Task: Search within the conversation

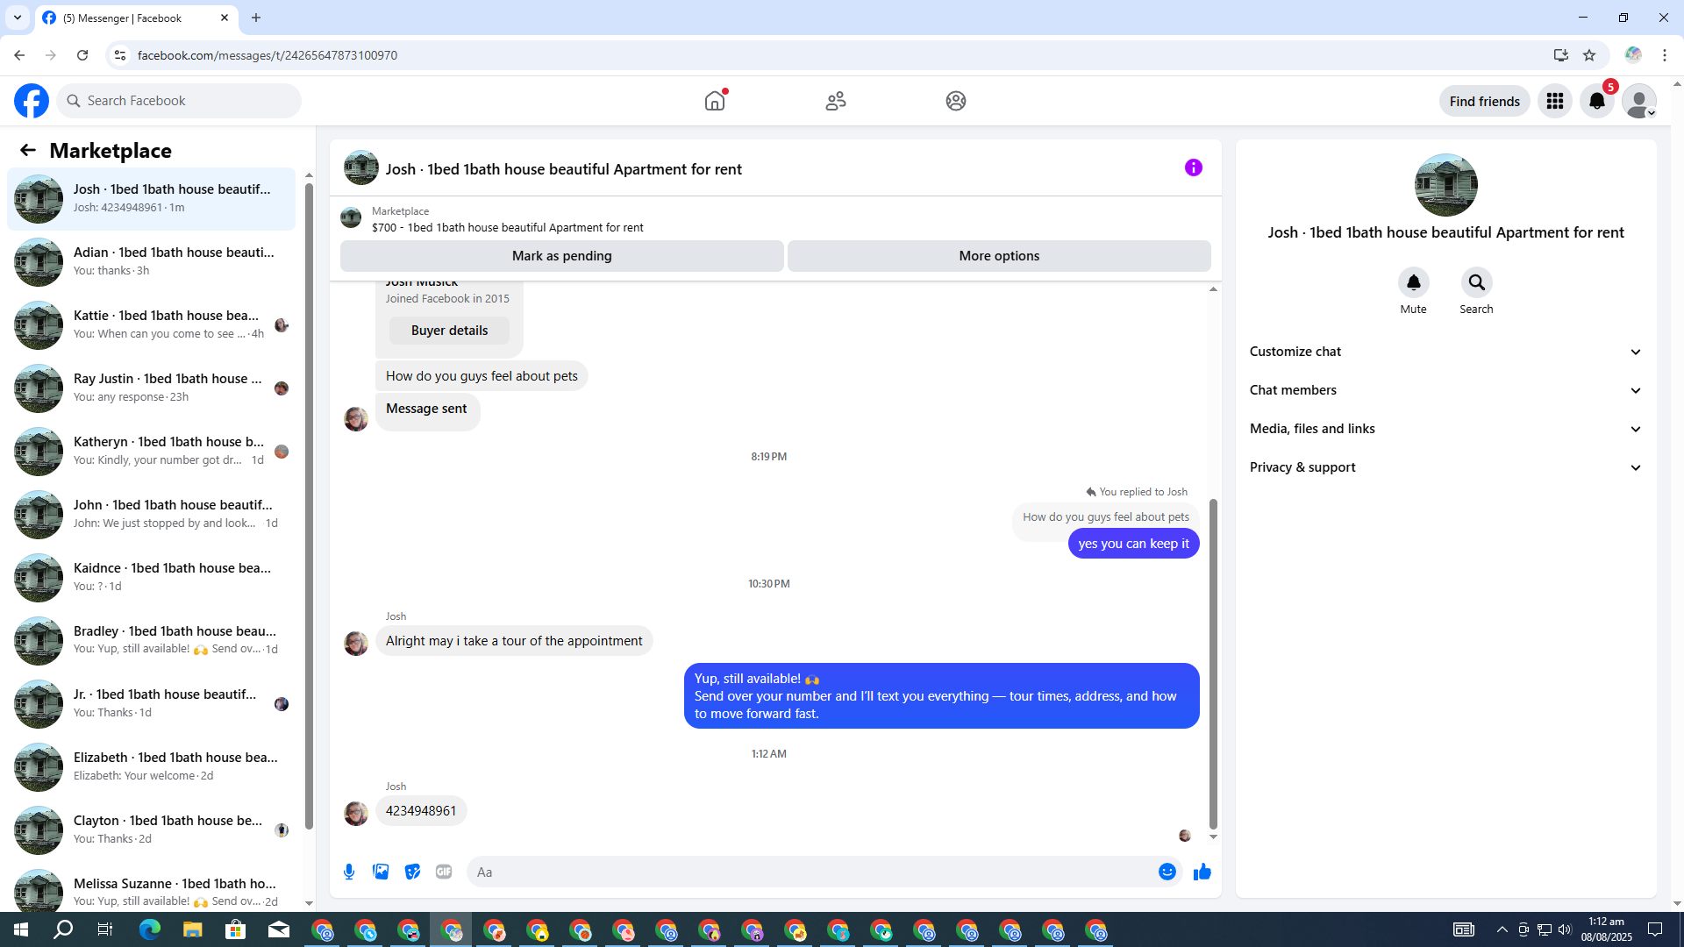Action: pyautogui.click(x=1476, y=282)
